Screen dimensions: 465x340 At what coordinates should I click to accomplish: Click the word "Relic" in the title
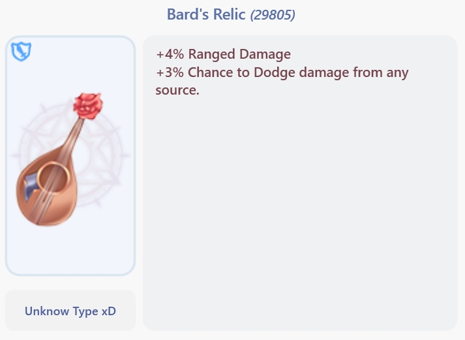pyautogui.click(x=229, y=14)
